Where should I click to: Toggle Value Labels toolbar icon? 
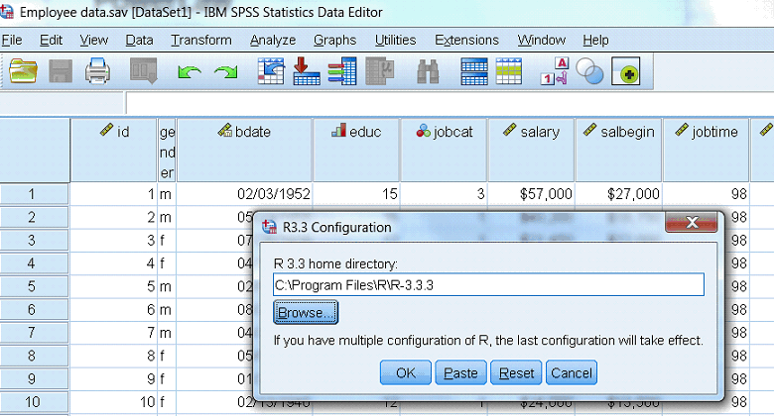tap(554, 71)
